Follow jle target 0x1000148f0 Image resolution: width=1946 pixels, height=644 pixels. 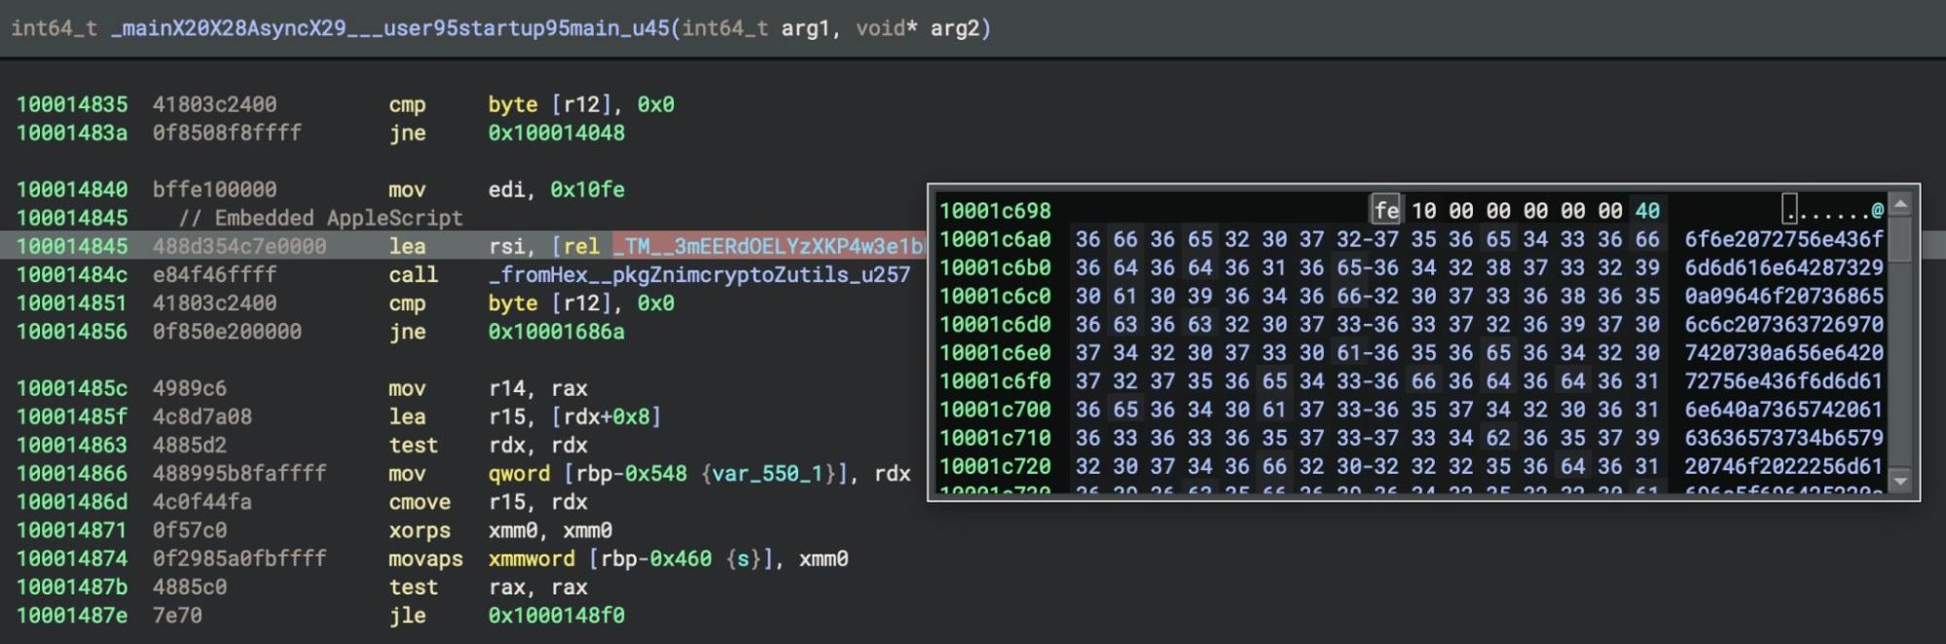pyautogui.click(x=556, y=616)
